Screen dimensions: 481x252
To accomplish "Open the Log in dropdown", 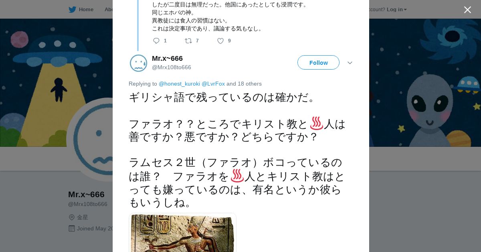I will tap(397, 10).
